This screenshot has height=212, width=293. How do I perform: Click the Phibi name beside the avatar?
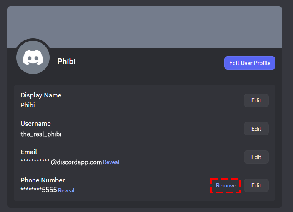[66, 62]
